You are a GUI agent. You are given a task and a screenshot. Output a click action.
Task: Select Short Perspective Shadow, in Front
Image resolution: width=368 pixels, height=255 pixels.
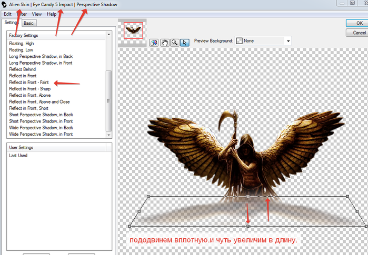(41, 121)
